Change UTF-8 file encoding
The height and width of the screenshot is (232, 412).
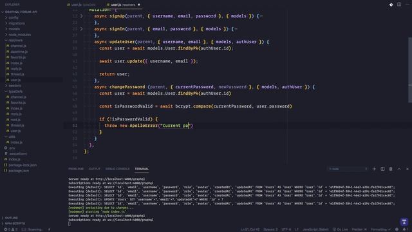286,229
